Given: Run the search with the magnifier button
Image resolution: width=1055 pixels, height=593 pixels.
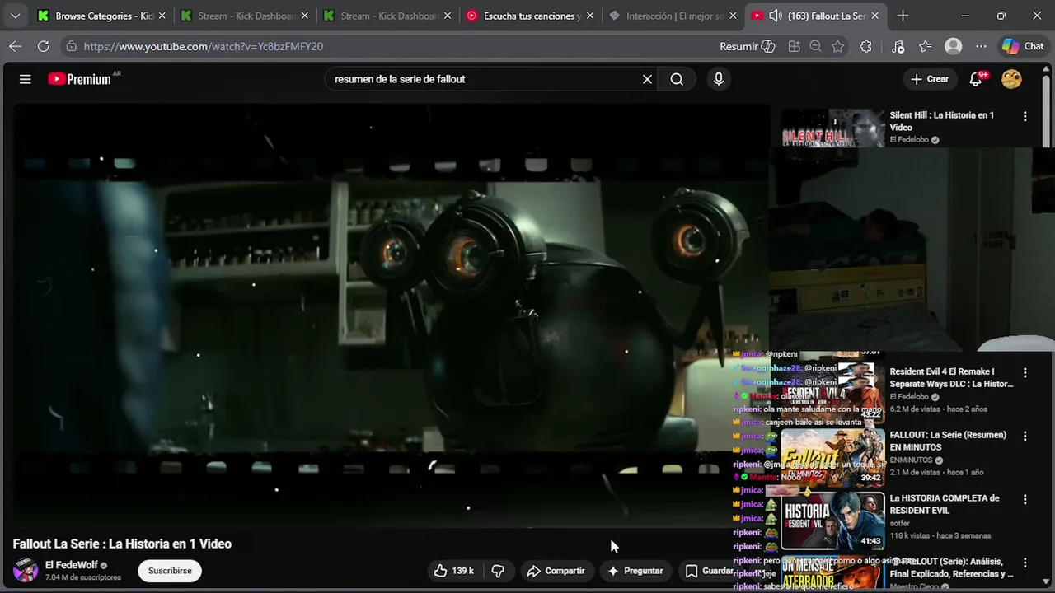Looking at the screenshot, I should tap(677, 79).
